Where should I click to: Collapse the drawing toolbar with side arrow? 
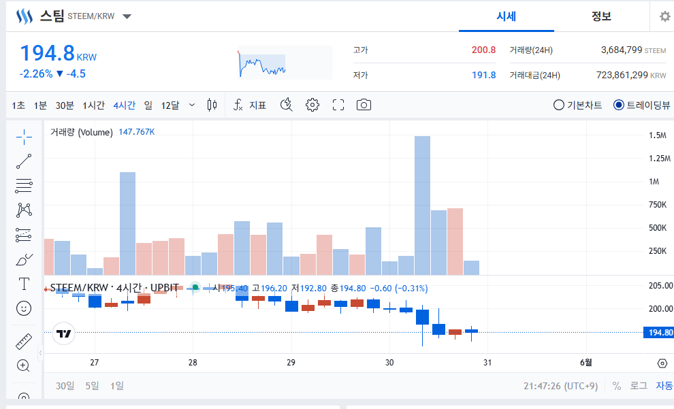(x=40, y=353)
